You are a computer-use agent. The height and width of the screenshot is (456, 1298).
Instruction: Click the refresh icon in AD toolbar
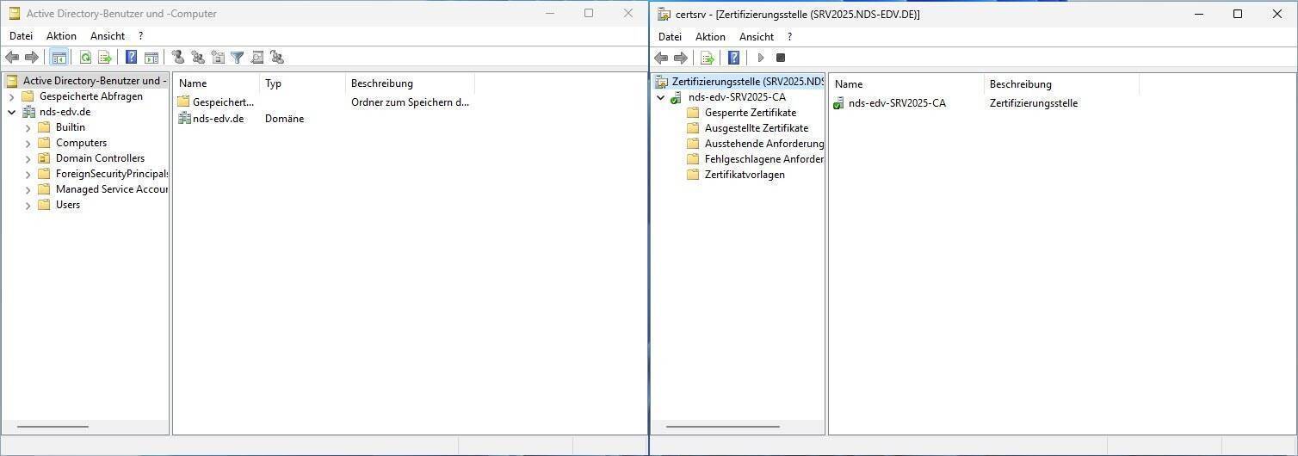(x=85, y=58)
